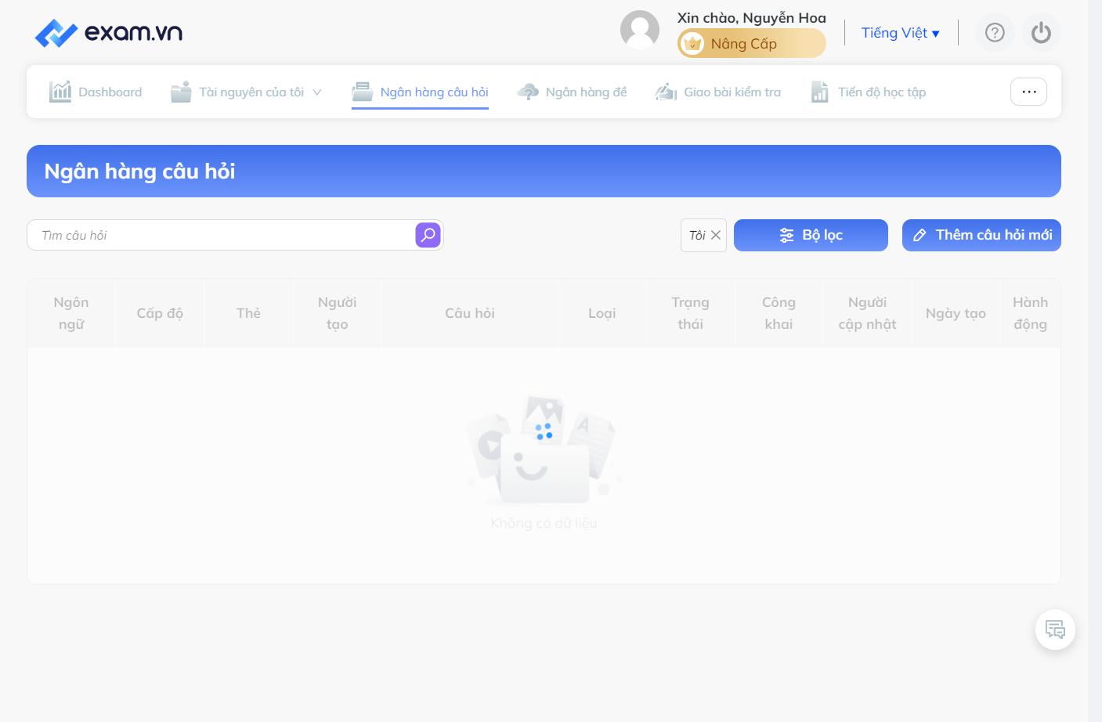Screen dimensions: 1102x722
Task: Click the power logout icon
Action: (x=1041, y=33)
